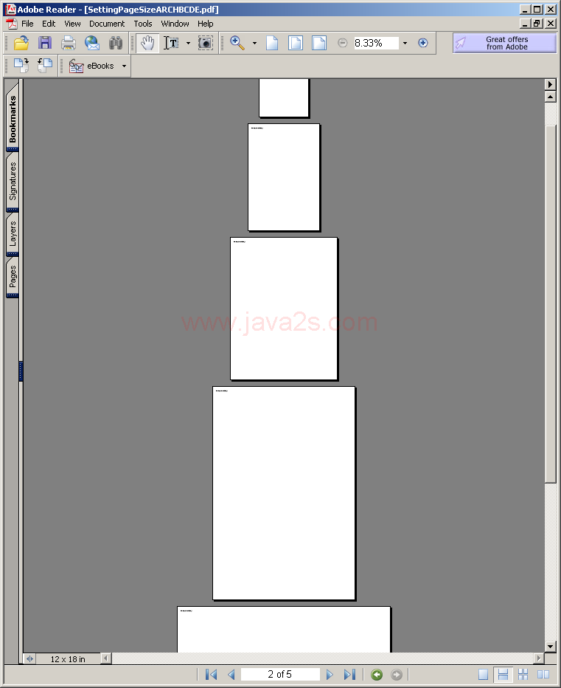The width and height of the screenshot is (561, 688).
Task: Rotate view clockwise icon
Action: 21,66
